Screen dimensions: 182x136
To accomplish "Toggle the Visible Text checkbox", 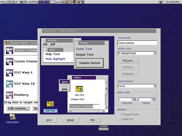I will (x=120, y=119).
